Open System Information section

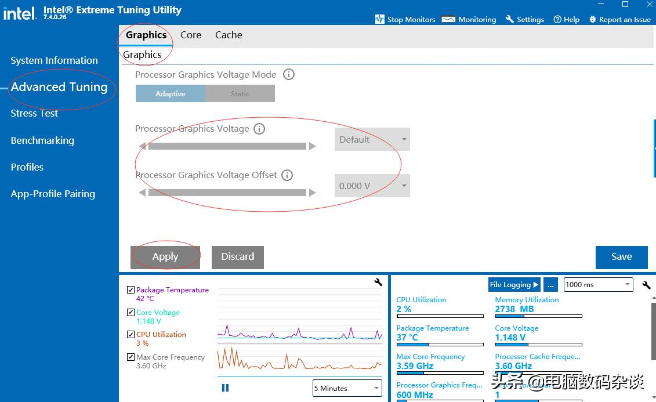pyautogui.click(x=55, y=60)
